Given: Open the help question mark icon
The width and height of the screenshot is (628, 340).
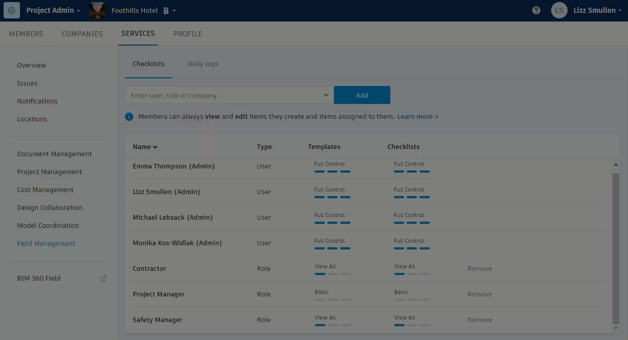Looking at the screenshot, I should (536, 10).
